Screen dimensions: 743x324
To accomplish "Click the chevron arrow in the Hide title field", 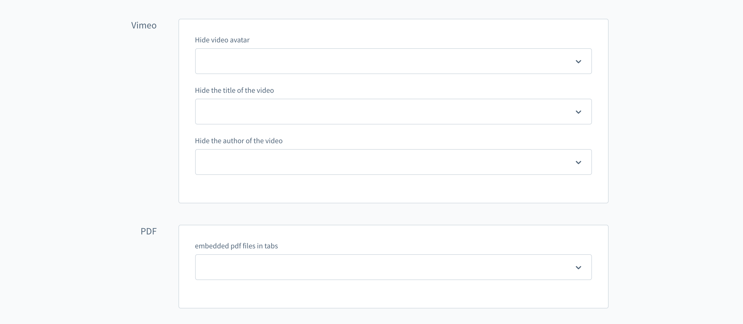I will (x=578, y=112).
